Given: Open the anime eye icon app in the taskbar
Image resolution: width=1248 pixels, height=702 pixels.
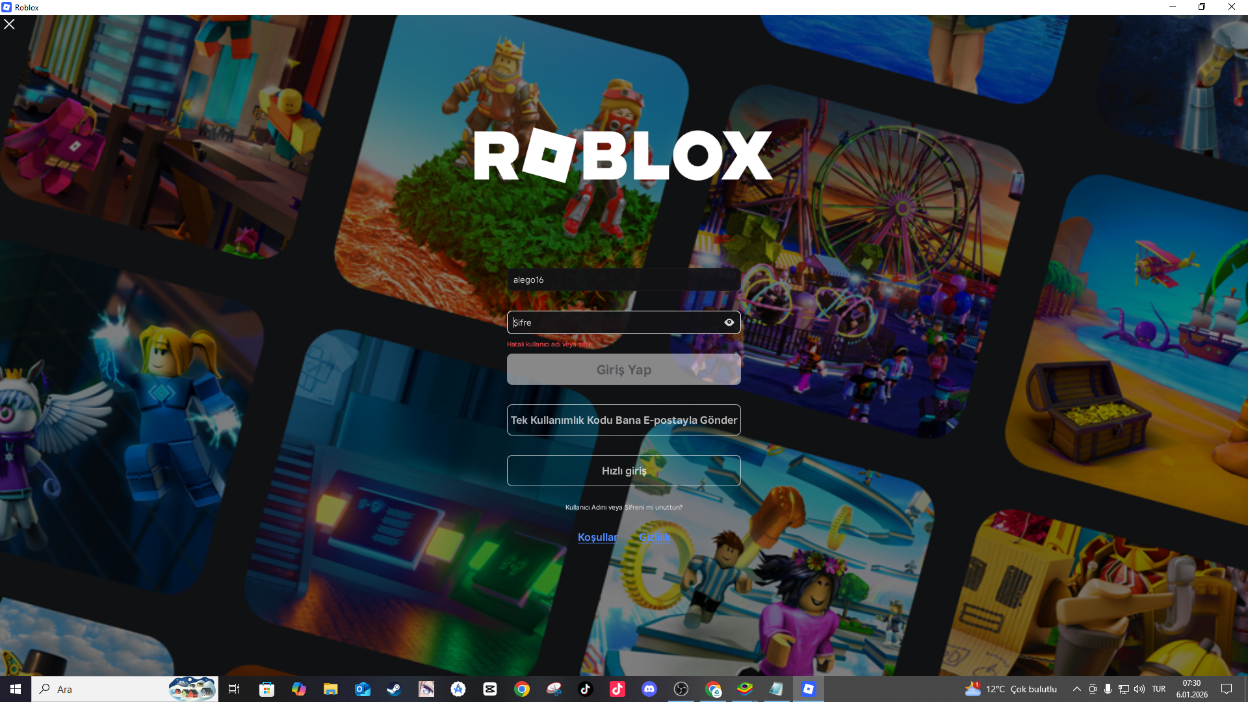Looking at the screenshot, I should point(426,689).
